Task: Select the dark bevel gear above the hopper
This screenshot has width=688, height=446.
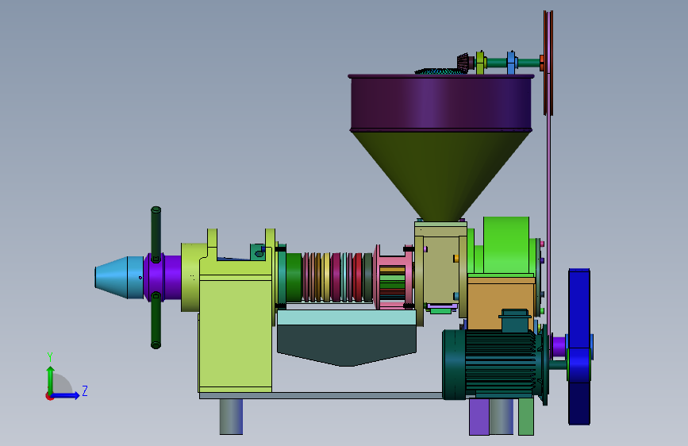Action: (x=463, y=63)
